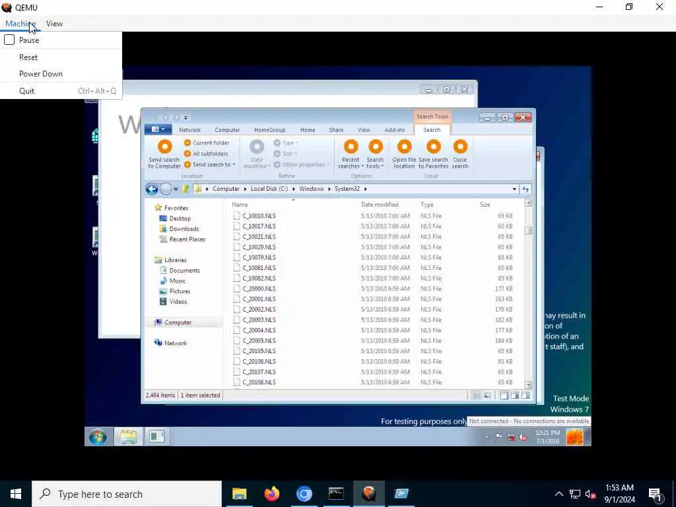Switch to the Share ribbon tab
The width and height of the screenshot is (676, 507).
click(x=336, y=130)
